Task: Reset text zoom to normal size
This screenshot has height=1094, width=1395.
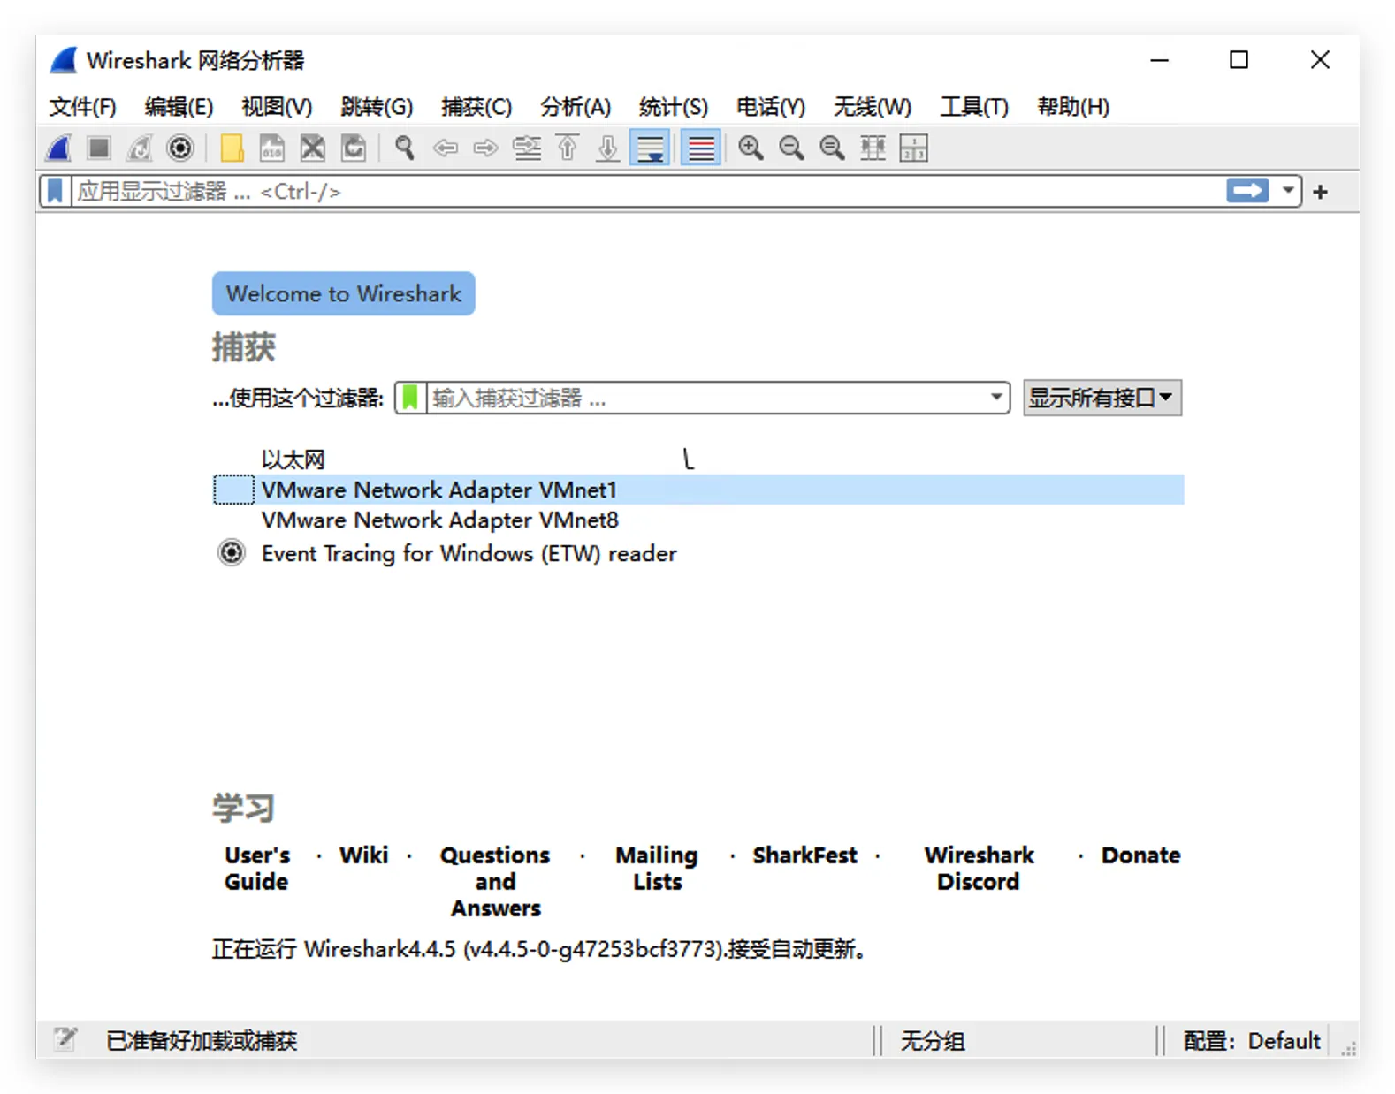Action: (833, 148)
